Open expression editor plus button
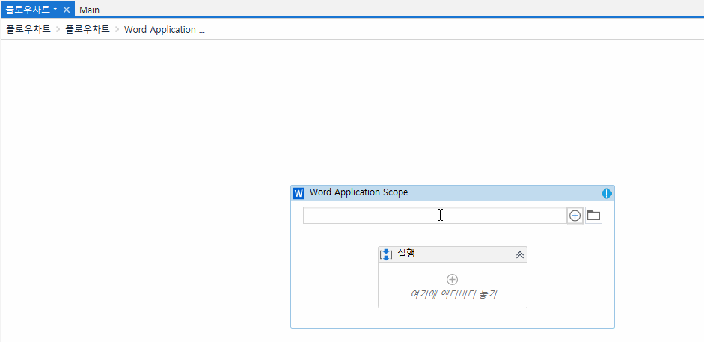Screen dimensions: 704x342 (x=575, y=216)
